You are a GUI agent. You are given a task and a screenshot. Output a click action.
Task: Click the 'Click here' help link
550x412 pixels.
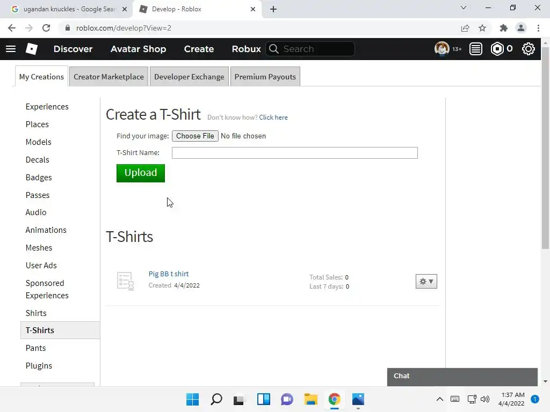[273, 117]
